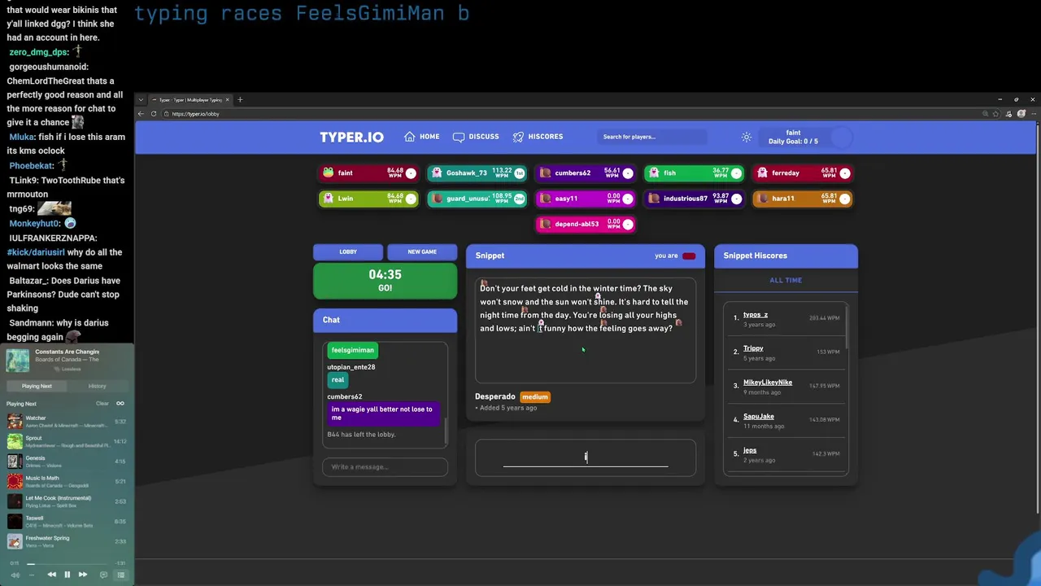Click the Chat panel header

tap(385, 320)
